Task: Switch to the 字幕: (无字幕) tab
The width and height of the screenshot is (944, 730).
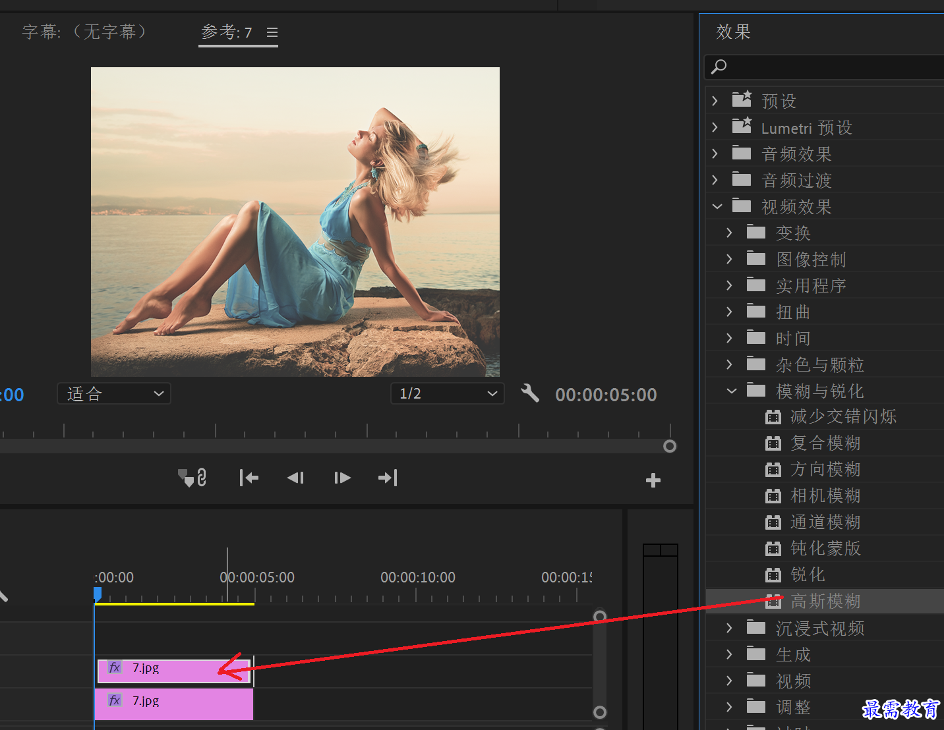Action: (84, 32)
